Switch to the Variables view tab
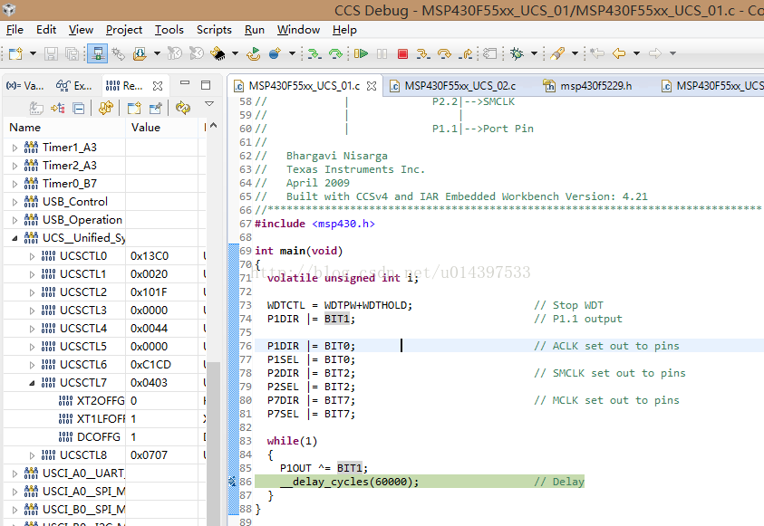 [25, 86]
